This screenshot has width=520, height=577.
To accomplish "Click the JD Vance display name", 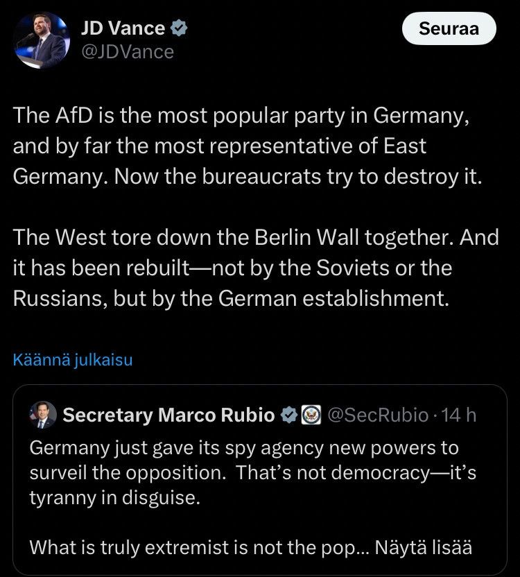I will click(123, 28).
